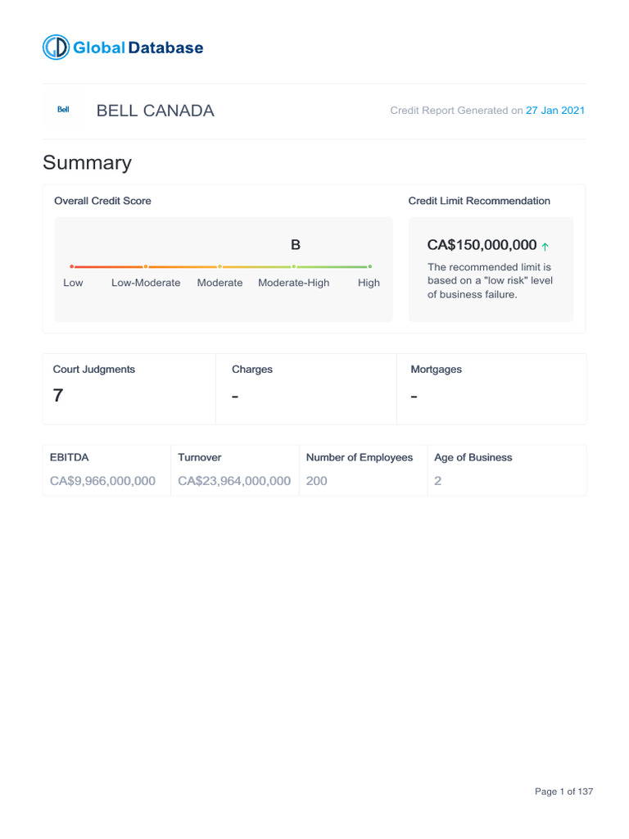The image size is (629, 839).
Task: Click the Global Database logo icon
Action: [56, 48]
